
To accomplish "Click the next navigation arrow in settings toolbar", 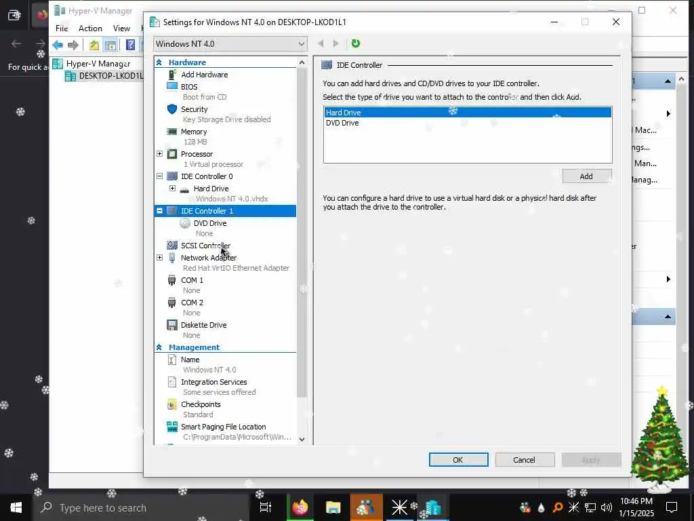I will [336, 43].
